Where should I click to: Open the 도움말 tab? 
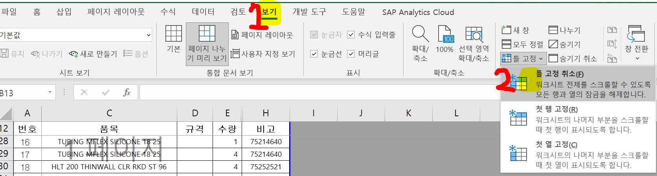click(354, 12)
